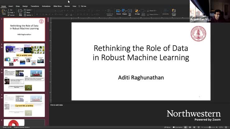Switch to the Draw tab
The height and width of the screenshot is (129, 230).
(18, 6)
